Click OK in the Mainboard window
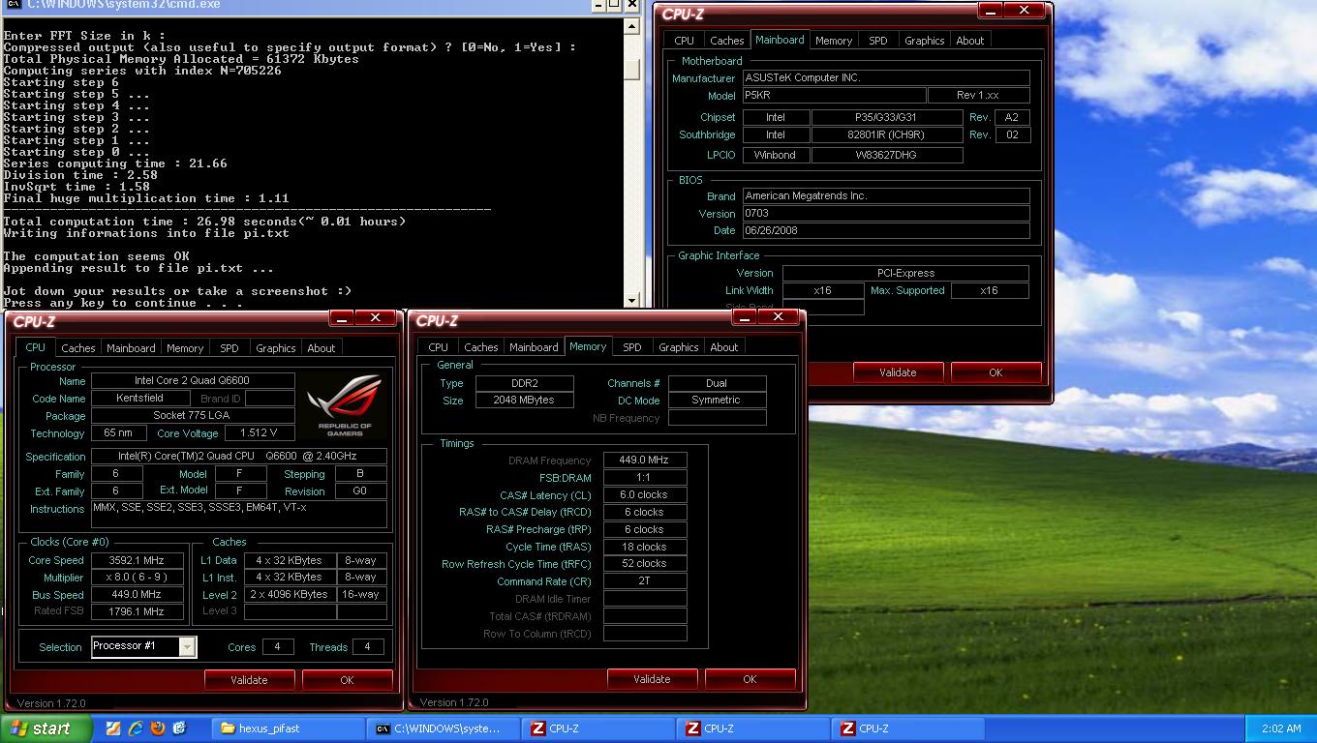Screen dimensions: 1317x743 [x=995, y=372]
